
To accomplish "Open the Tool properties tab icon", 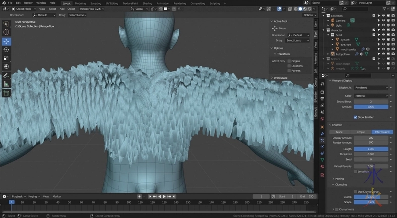I will [322, 84].
